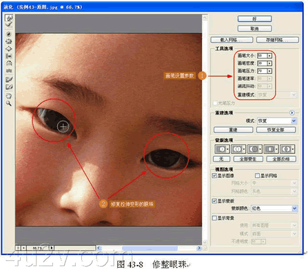Open the background 使用 layers dropdown

coord(274,226)
